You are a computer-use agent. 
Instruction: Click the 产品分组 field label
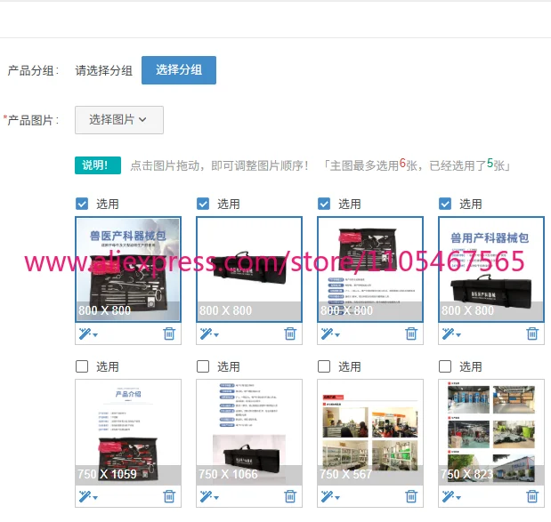tap(33, 70)
